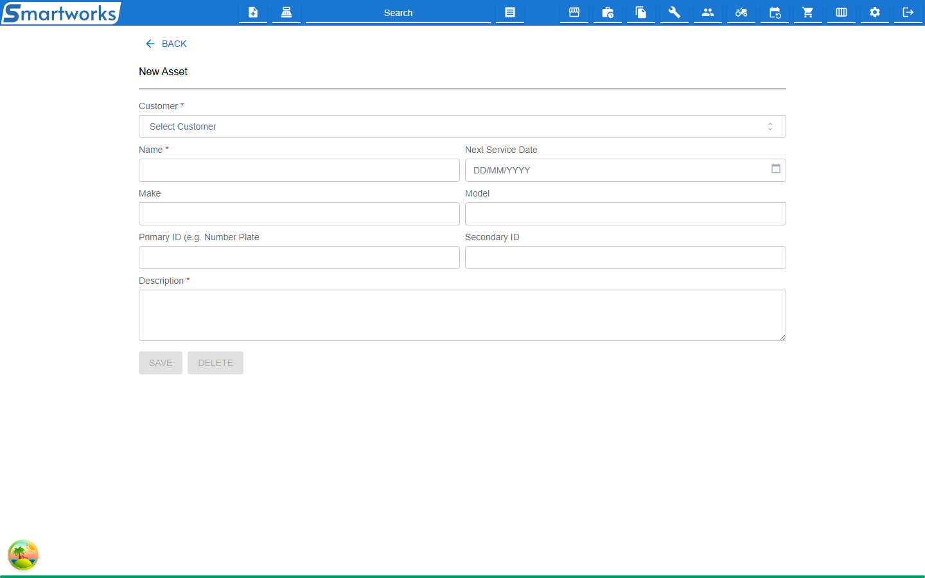Click into the Name input field

tap(299, 170)
